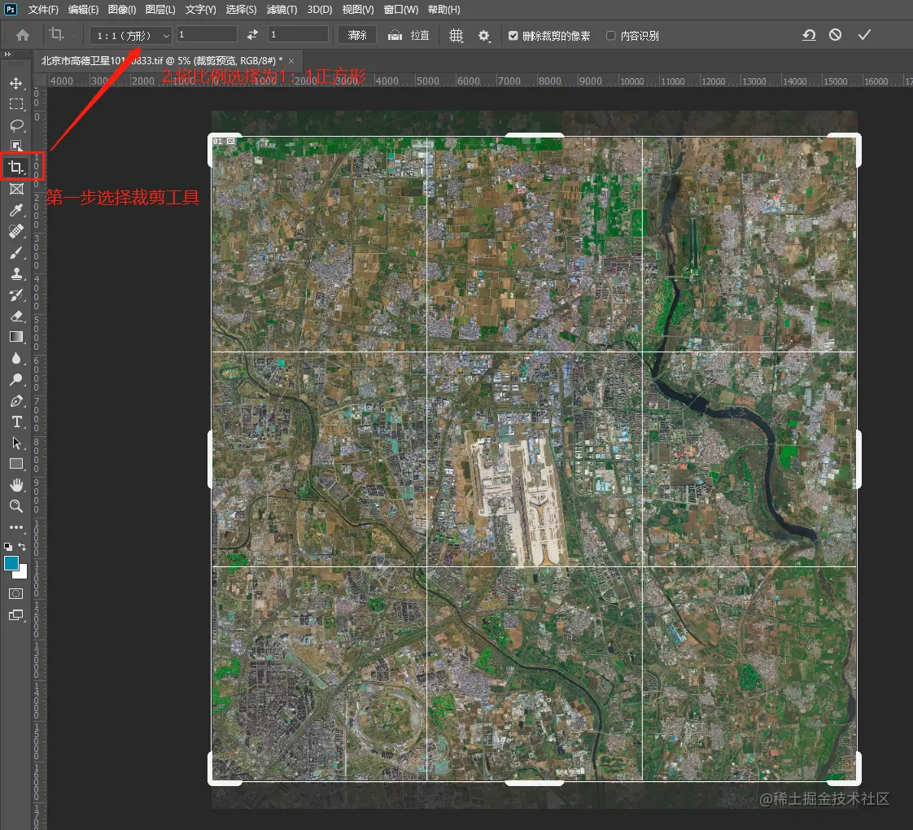Change the screen mode
The image size is (913, 830).
click(16, 615)
